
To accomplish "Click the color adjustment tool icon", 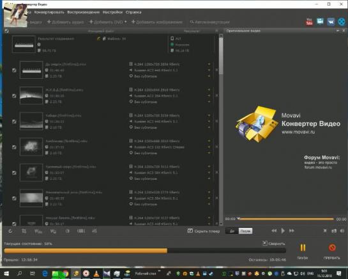I will (x=68, y=231).
